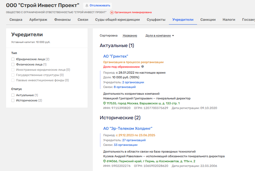
Task: Open the АО "Гринтех" company link
Action: click(x=116, y=56)
